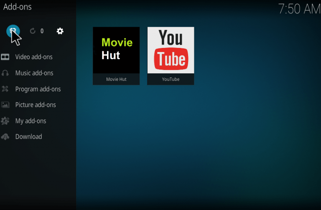Click the 7:50 AM clock
321x210 pixels.
(x=299, y=9)
